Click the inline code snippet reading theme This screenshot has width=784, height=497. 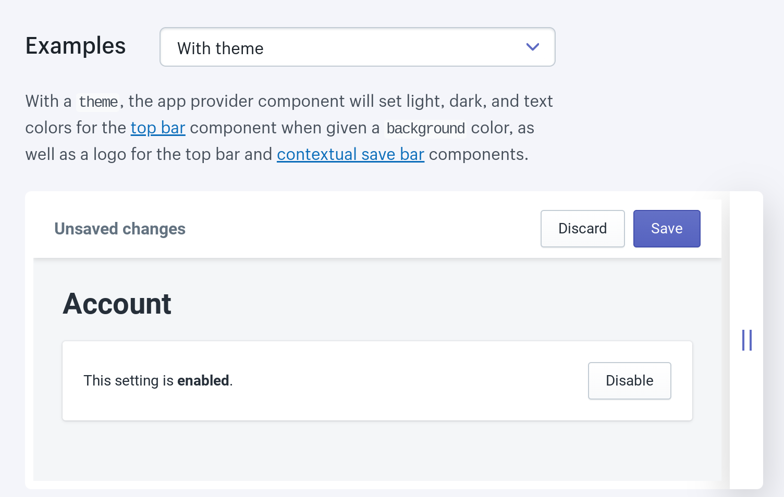(98, 102)
